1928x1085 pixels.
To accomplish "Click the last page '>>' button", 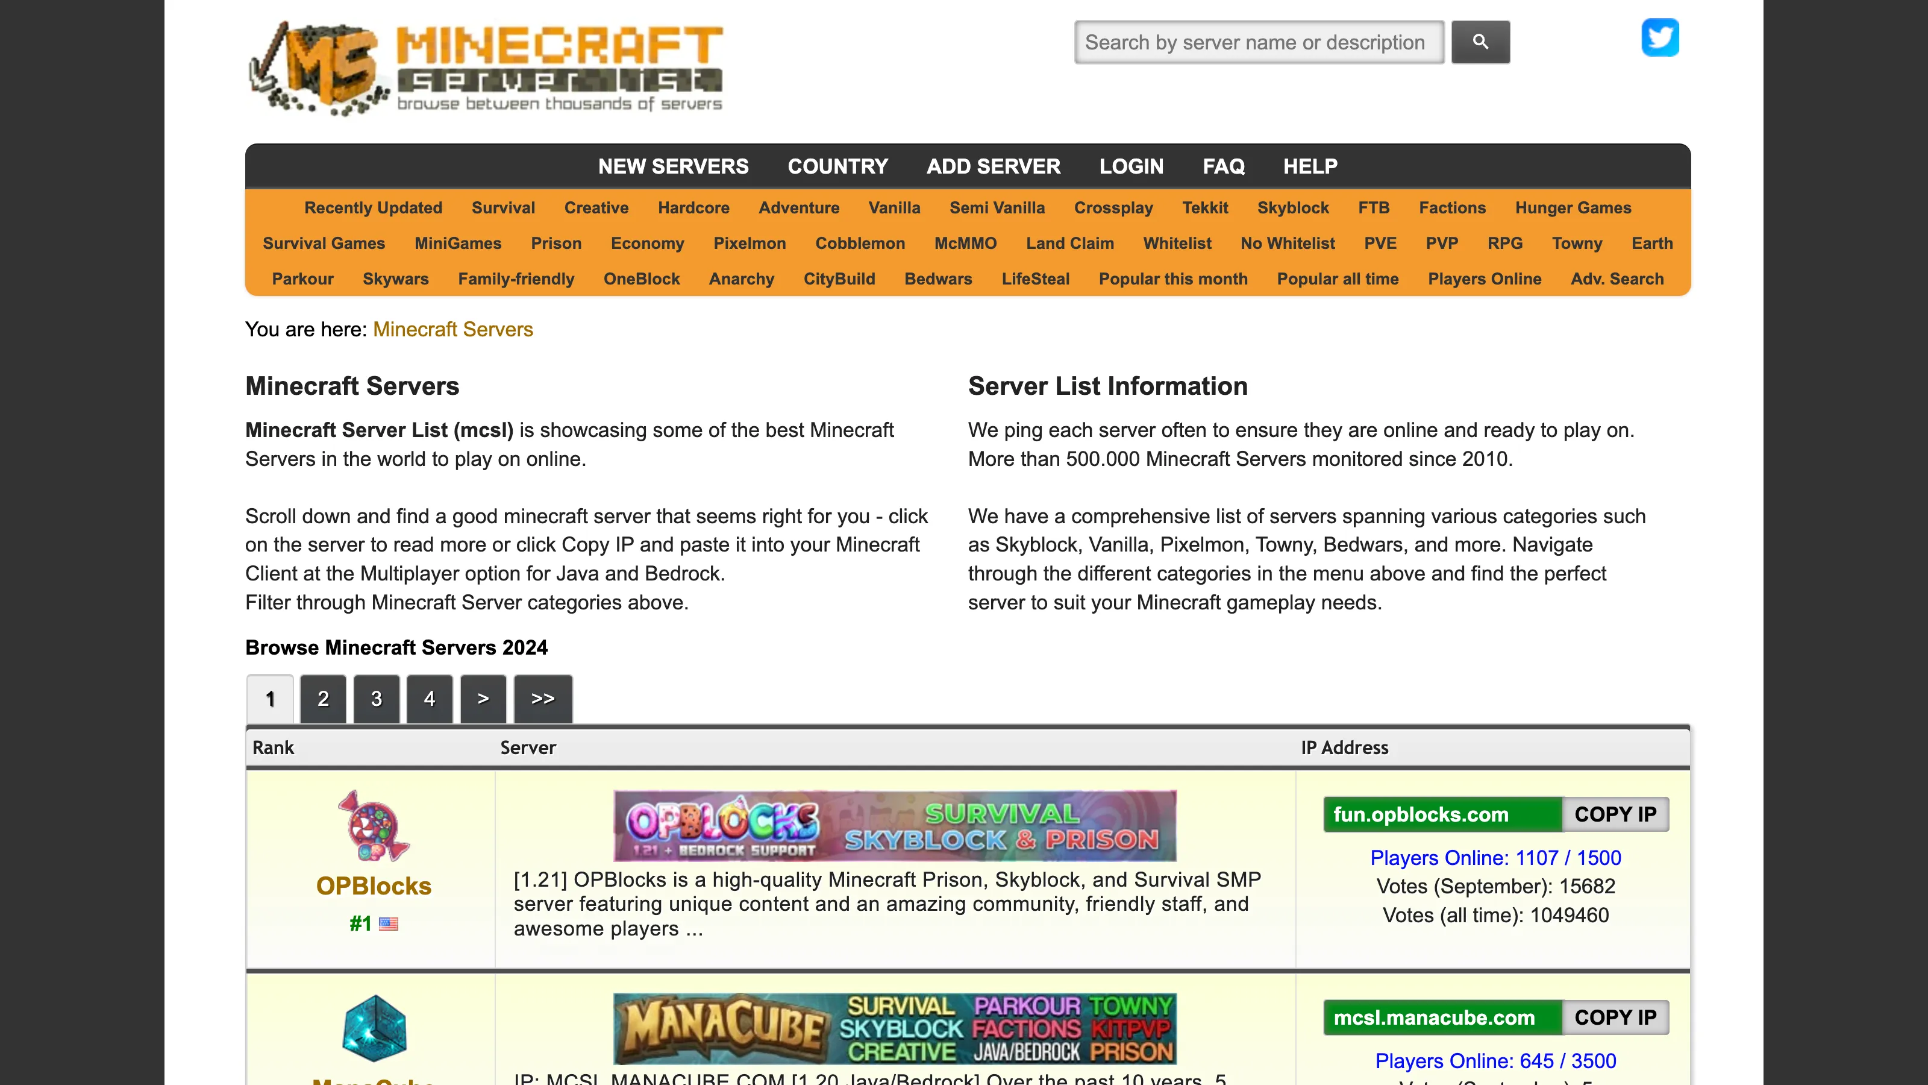I will (x=543, y=699).
